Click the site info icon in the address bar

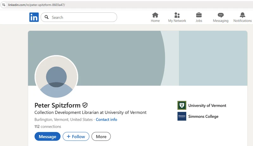click(x=4, y=5)
